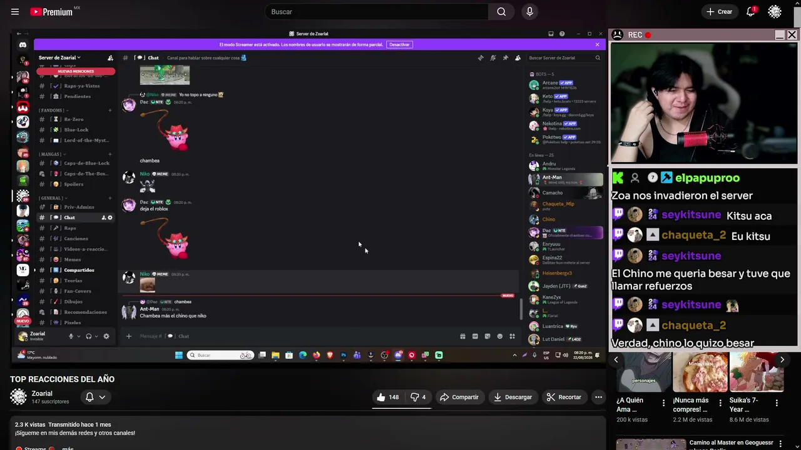Open the YouTube guide hamburger menu
The height and width of the screenshot is (450, 801).
(15, 12)
